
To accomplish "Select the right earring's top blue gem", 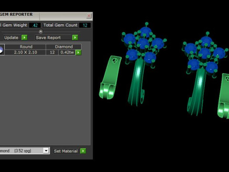I will 206,41.
